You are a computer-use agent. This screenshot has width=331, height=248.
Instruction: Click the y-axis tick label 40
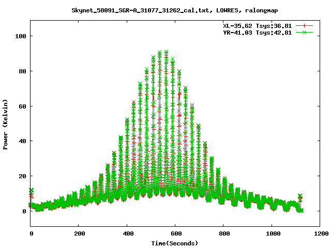[22, 141]
